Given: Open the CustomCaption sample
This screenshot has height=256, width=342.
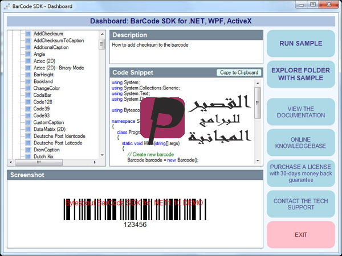Looking at the screenshot, I should pos(48,122).
